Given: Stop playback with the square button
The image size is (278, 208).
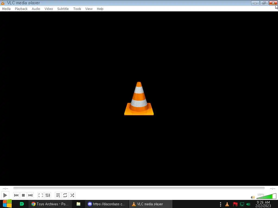Looking at the screenshot, I should [23, 195].
